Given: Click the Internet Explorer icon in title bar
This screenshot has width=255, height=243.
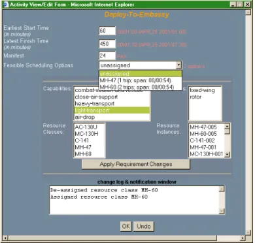Looking at the screenshot, I should (6, 5).
